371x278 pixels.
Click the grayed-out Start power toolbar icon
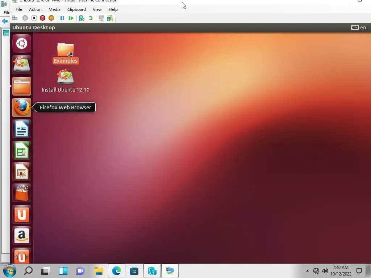click(25, 18)
